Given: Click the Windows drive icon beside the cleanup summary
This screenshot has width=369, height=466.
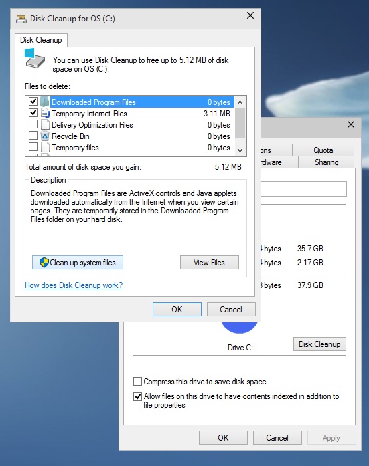Looking at the screenshot, I should pyautogui.click(x=34, y=59).
